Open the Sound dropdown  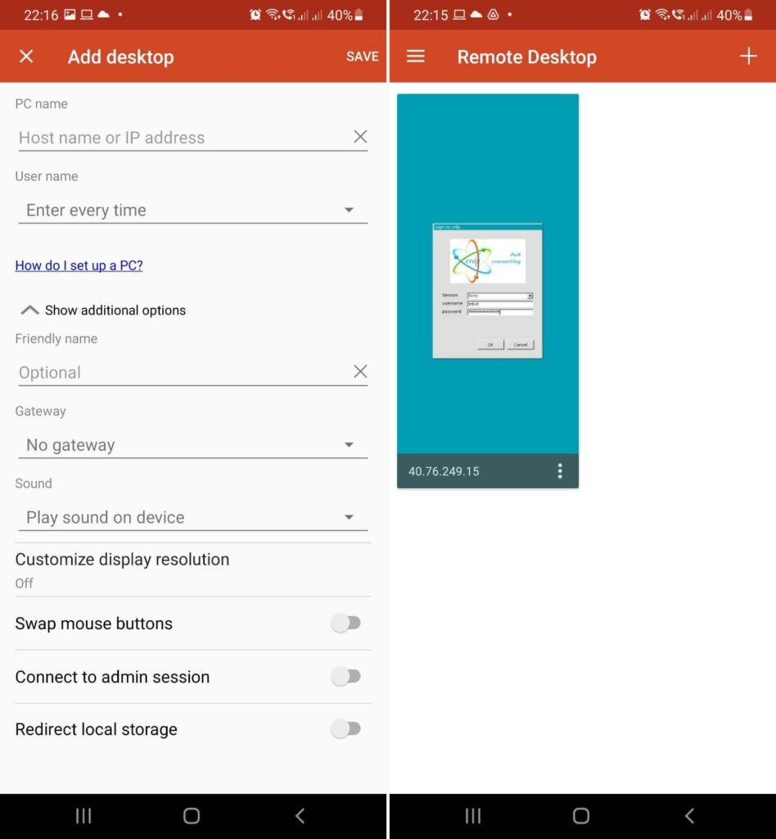point(192,518)
